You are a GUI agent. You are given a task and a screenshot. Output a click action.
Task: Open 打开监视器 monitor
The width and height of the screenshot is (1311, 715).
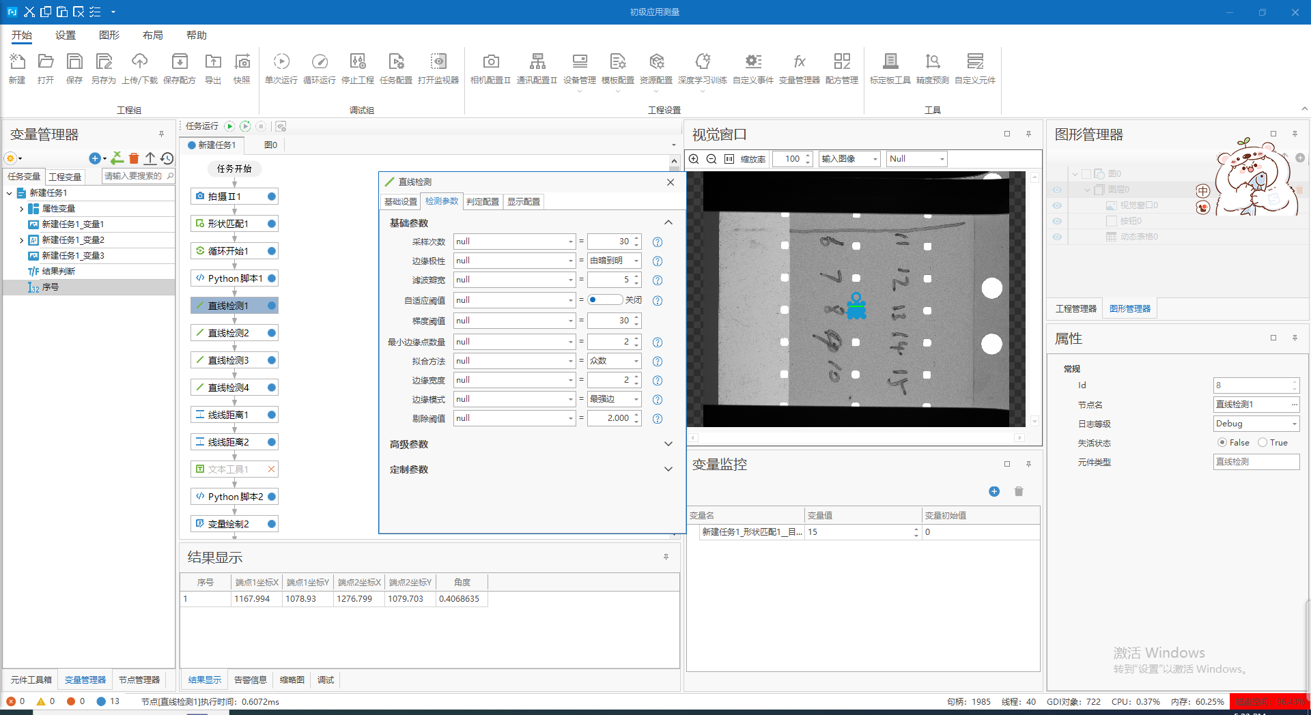(x=438, y=68)
